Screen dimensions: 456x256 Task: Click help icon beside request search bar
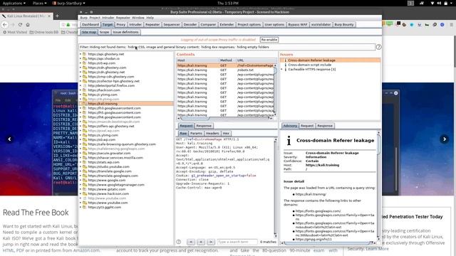(179, 242)
